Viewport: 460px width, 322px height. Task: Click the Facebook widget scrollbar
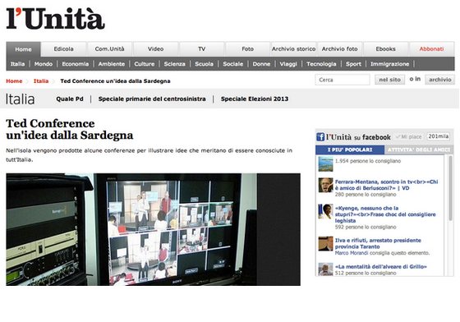pos(450,188)
